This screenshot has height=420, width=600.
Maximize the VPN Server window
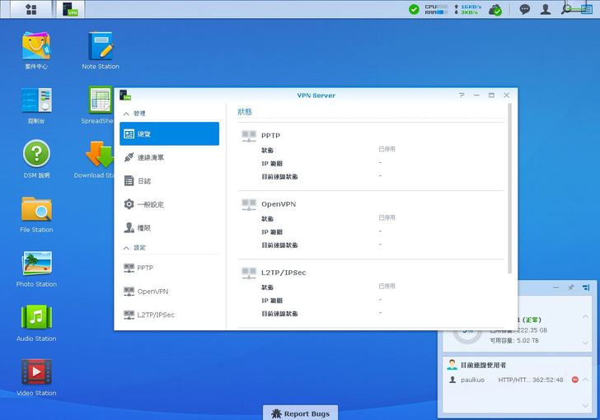coord(491,96)
